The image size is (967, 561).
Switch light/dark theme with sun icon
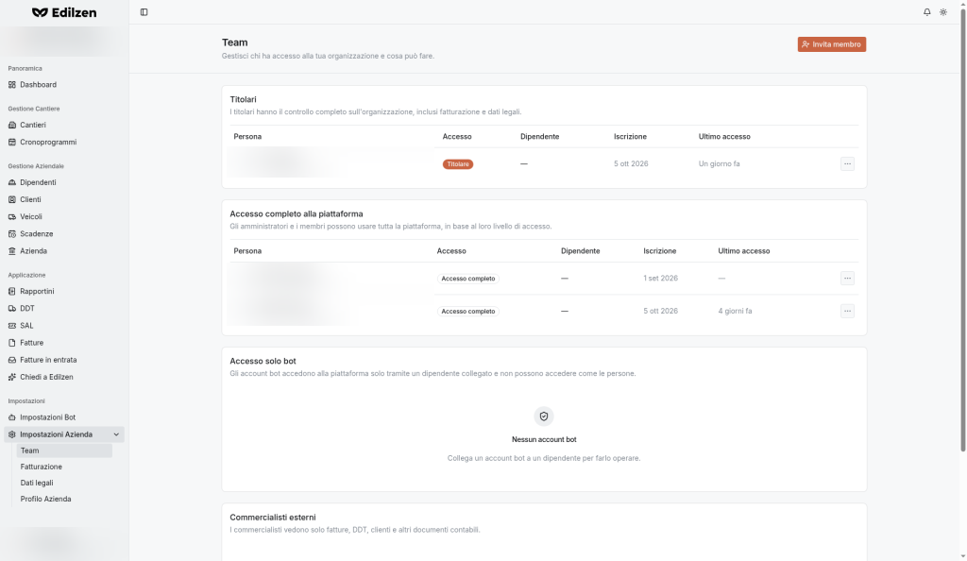[x=943, y=12]
